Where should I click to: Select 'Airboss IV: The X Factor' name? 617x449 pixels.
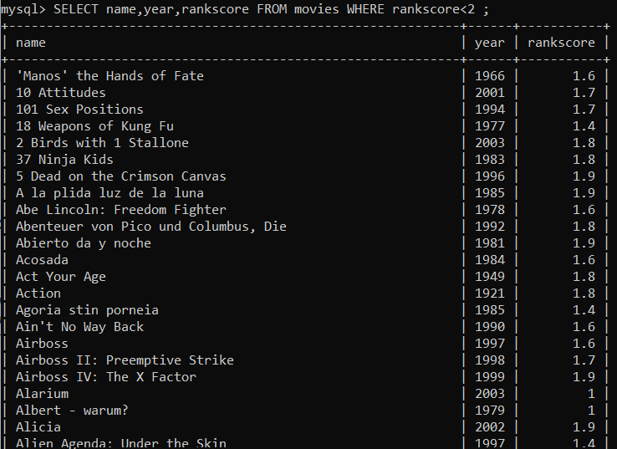click(x=106, y=376)
